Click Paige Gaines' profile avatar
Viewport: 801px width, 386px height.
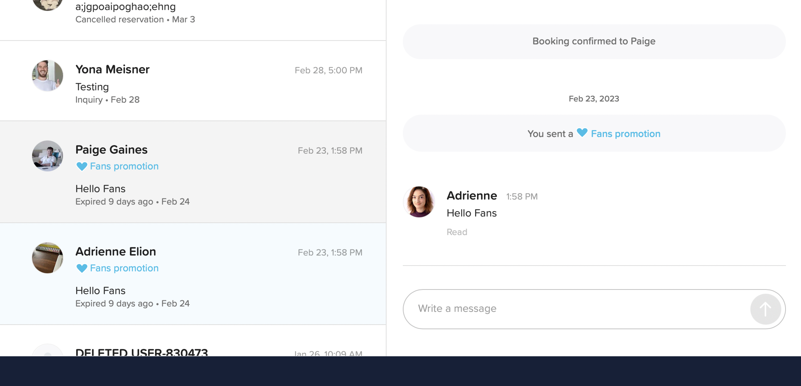(x=48, y=156)
